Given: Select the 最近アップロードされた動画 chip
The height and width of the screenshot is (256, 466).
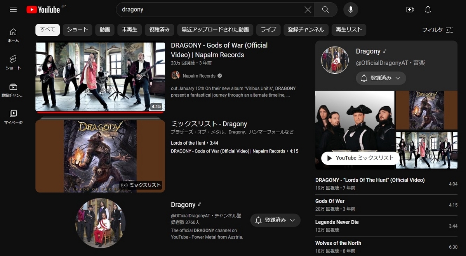Looking at the screenshot, I should point(215,29).
